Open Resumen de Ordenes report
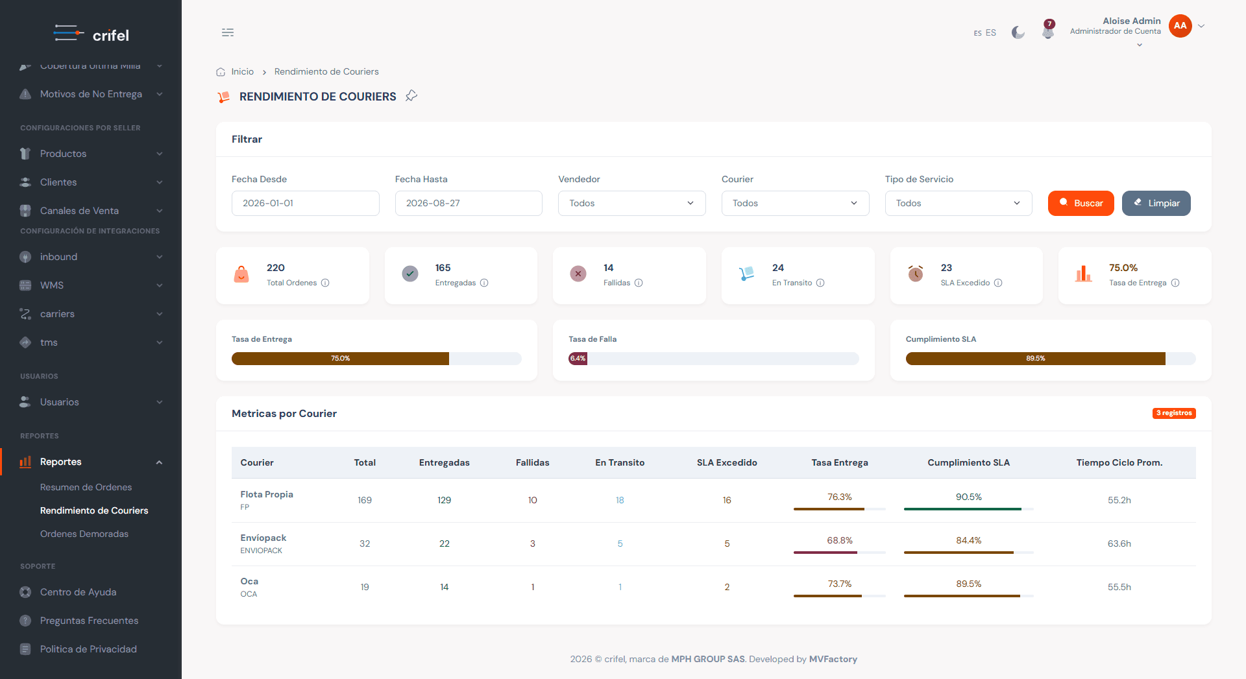Viewport: 1246px width, 679px height. click(86, 487)
